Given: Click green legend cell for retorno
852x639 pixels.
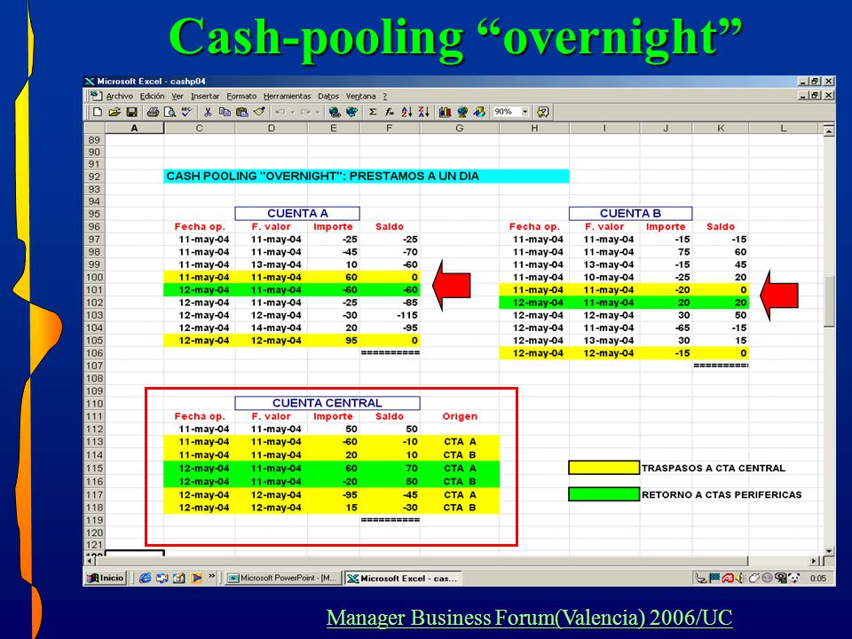Looking at the screenshot, I should [x=603, y=494].
